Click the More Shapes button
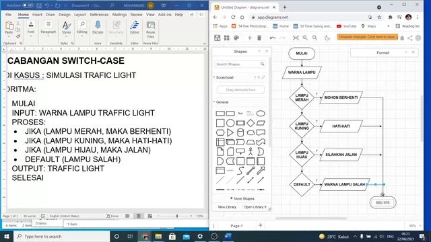The width and height of the screenshot is (431, 242). pos(242,198)
